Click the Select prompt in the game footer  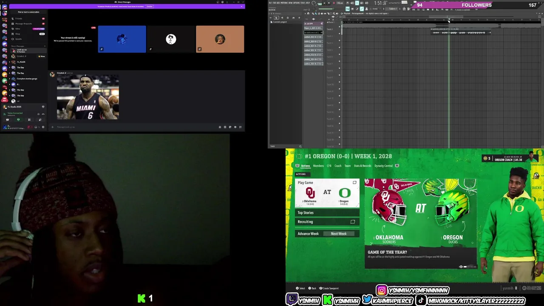[300, 288]
